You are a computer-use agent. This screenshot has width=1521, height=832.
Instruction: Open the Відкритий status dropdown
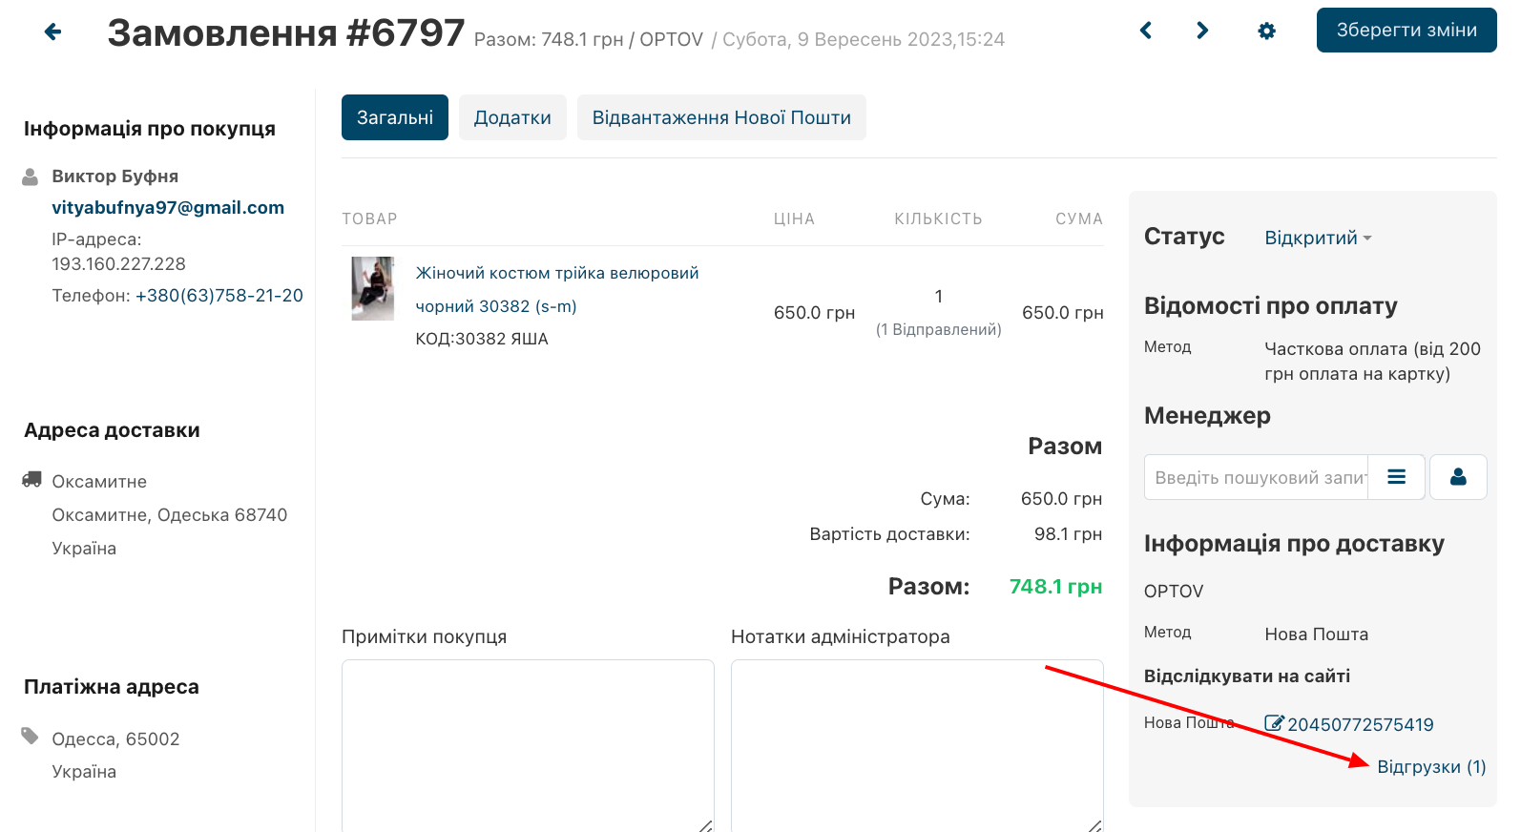point(1317,238)
